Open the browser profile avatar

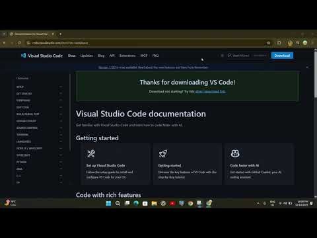[x=305, y=43]
